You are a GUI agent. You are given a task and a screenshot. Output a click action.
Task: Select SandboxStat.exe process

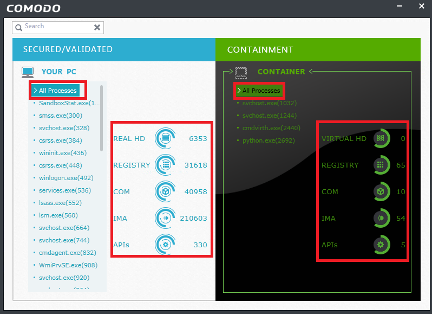coord(69,103)
